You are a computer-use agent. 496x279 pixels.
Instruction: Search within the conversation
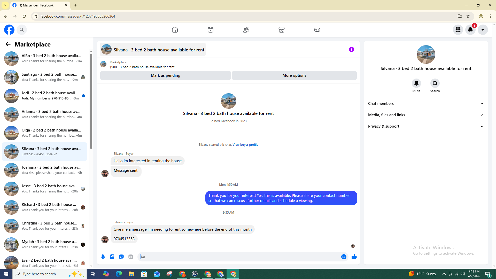pos(435,83)
